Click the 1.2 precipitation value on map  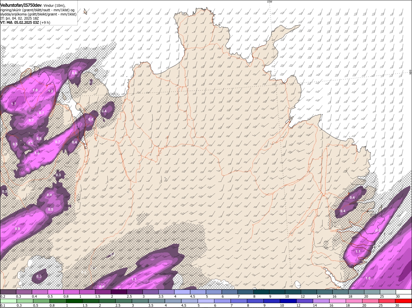pos(51,91)
